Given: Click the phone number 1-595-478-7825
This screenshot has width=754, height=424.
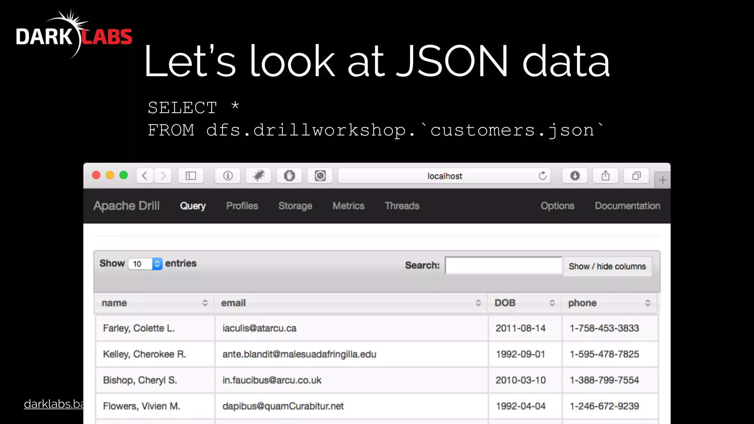Looking at the screenshot, I should click(x=604, y=354).
